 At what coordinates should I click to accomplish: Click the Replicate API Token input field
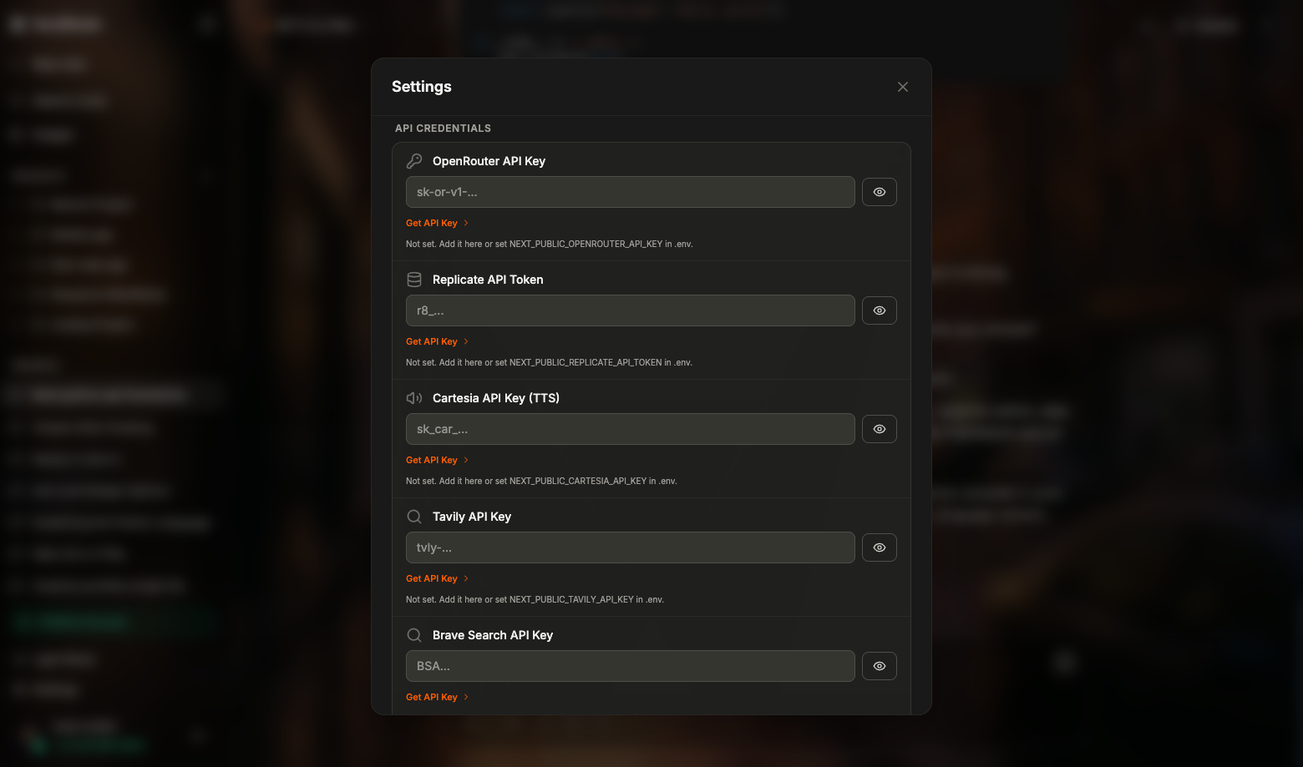(630, 310)
